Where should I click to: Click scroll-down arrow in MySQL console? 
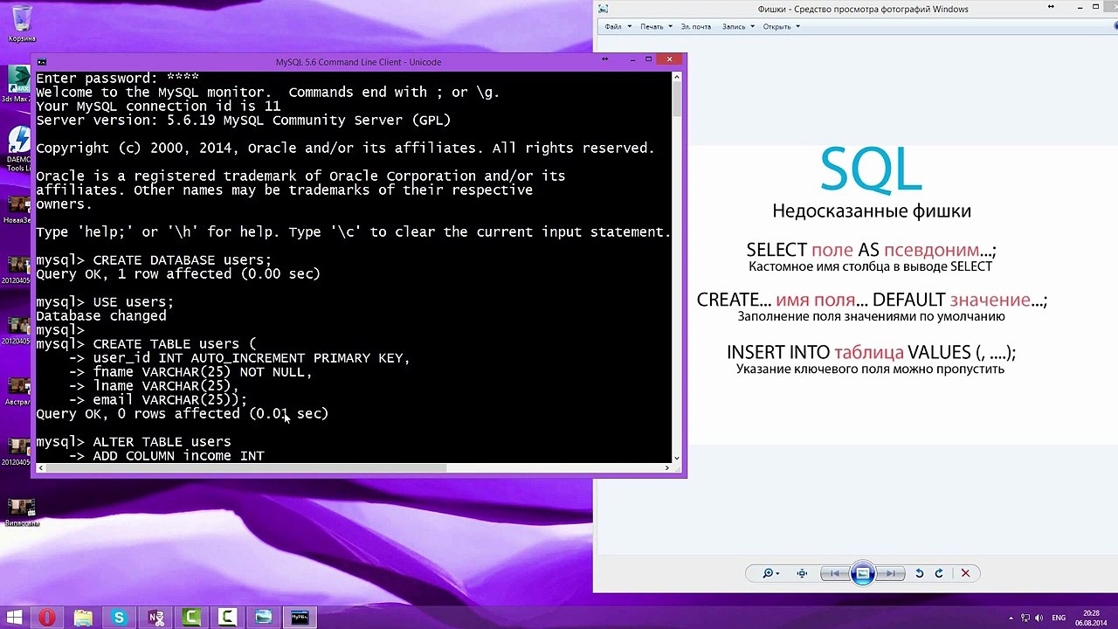point(676,457)
